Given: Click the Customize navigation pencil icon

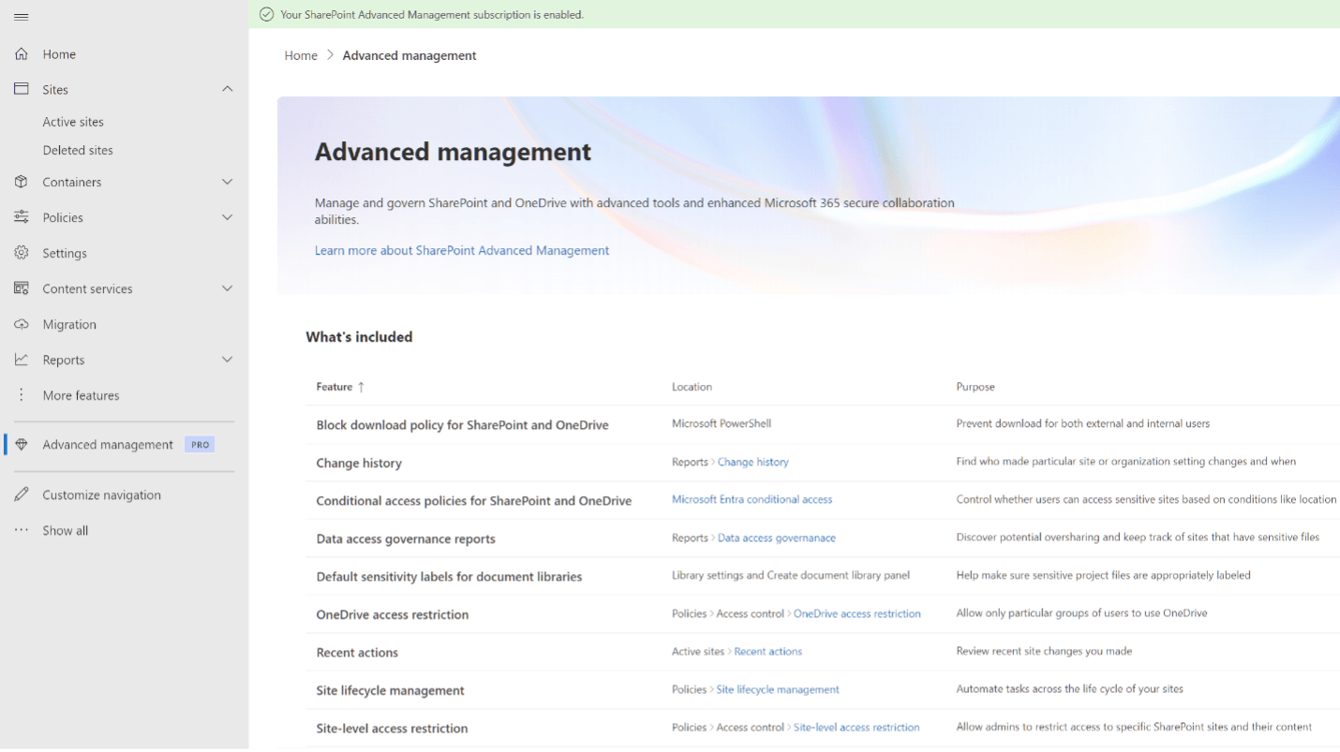Looking at the screenshot, I should (21, 494).
